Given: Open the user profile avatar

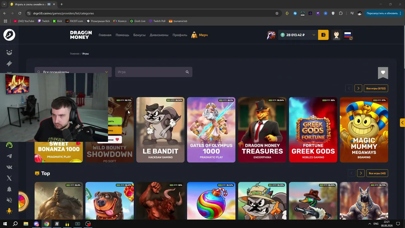Looking at the screenshot, I should pos(336,35).
